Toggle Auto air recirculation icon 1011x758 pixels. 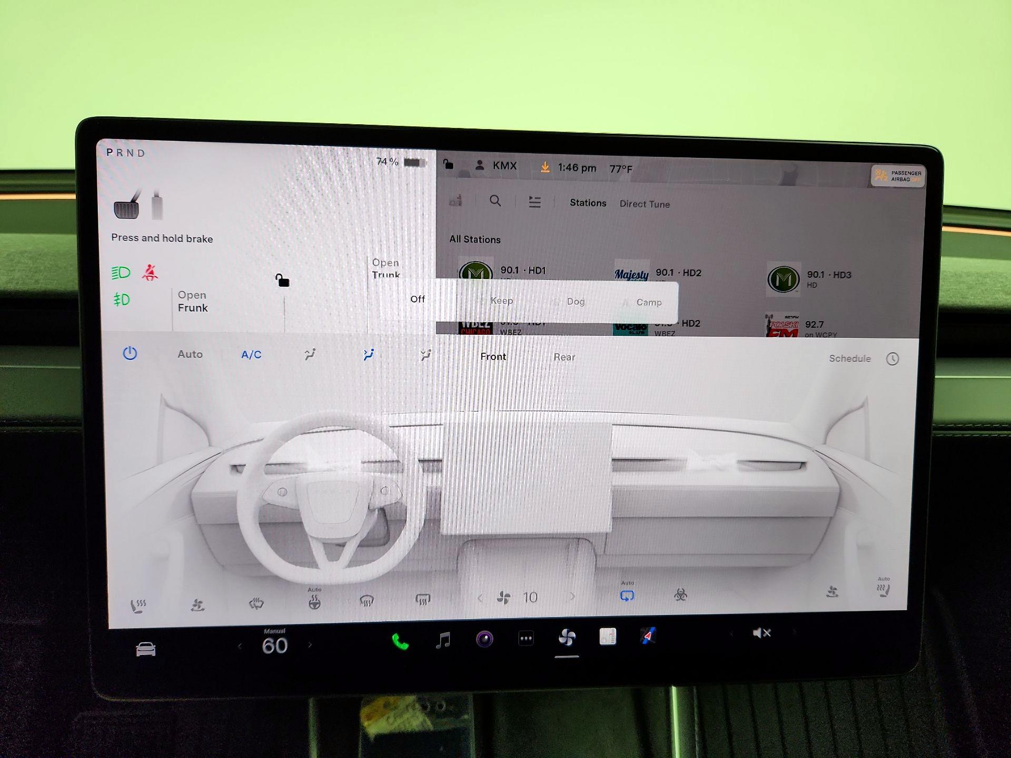click(x=627, y=593)
